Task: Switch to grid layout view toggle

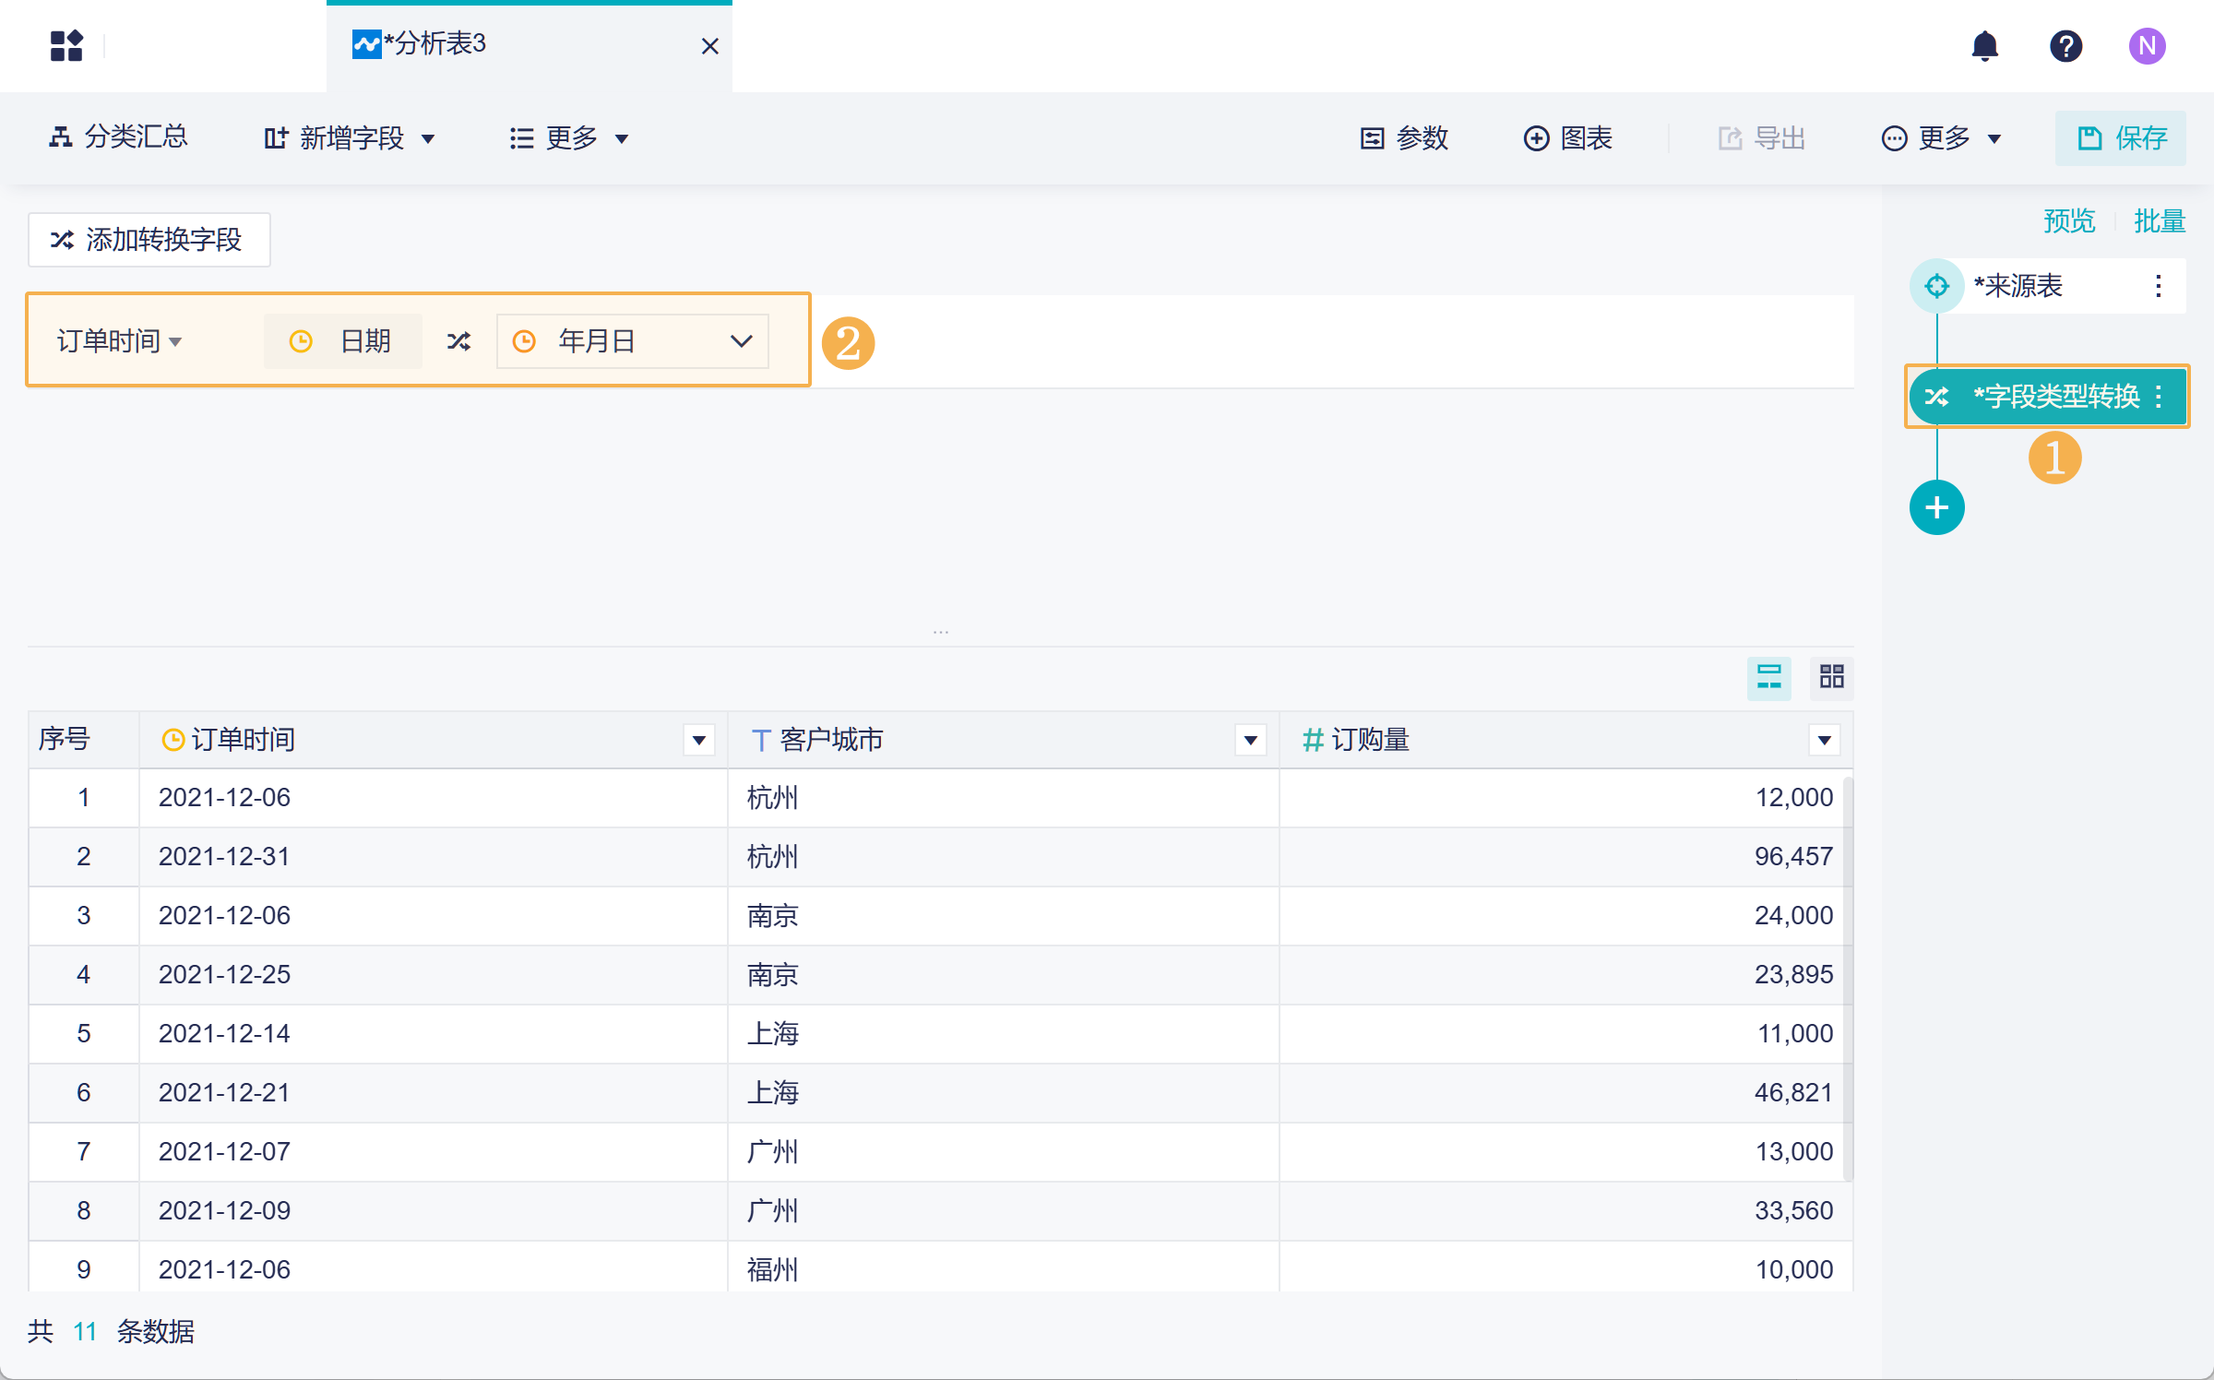Action: click(x=1831, y=678)
